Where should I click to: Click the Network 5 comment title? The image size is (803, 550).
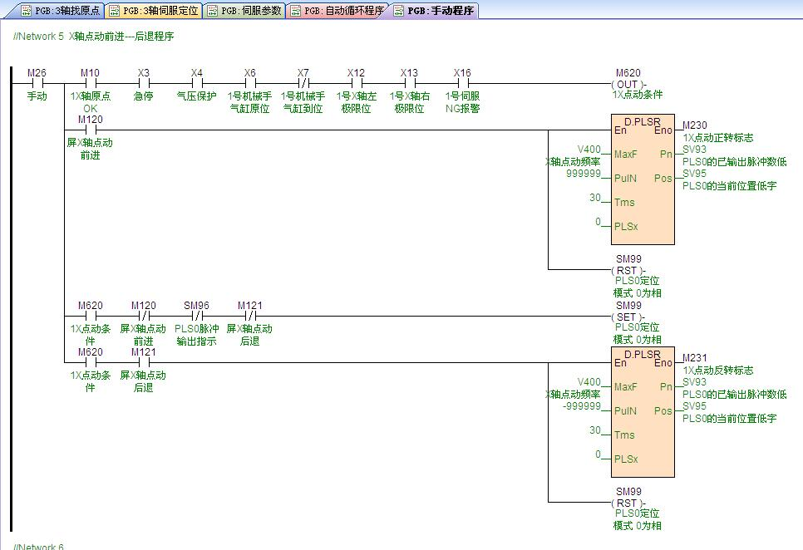point(94,37)
